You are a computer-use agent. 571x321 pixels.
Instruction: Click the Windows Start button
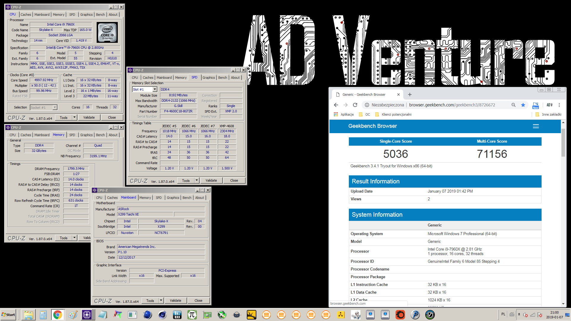(x=8, y=315)
